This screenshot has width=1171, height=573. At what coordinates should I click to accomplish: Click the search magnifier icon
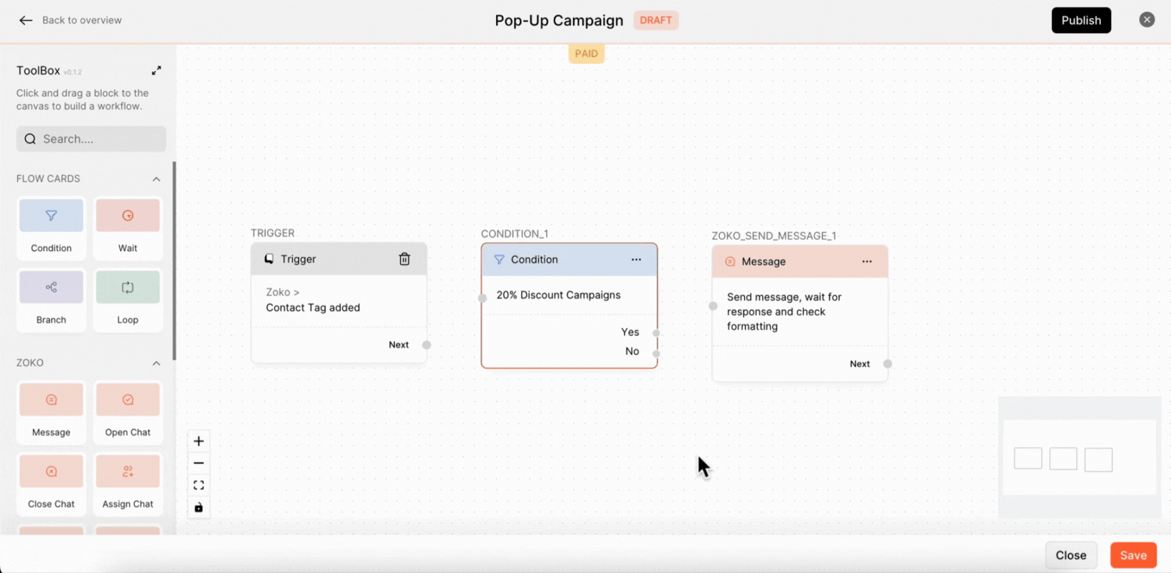(x=30, y=139)
